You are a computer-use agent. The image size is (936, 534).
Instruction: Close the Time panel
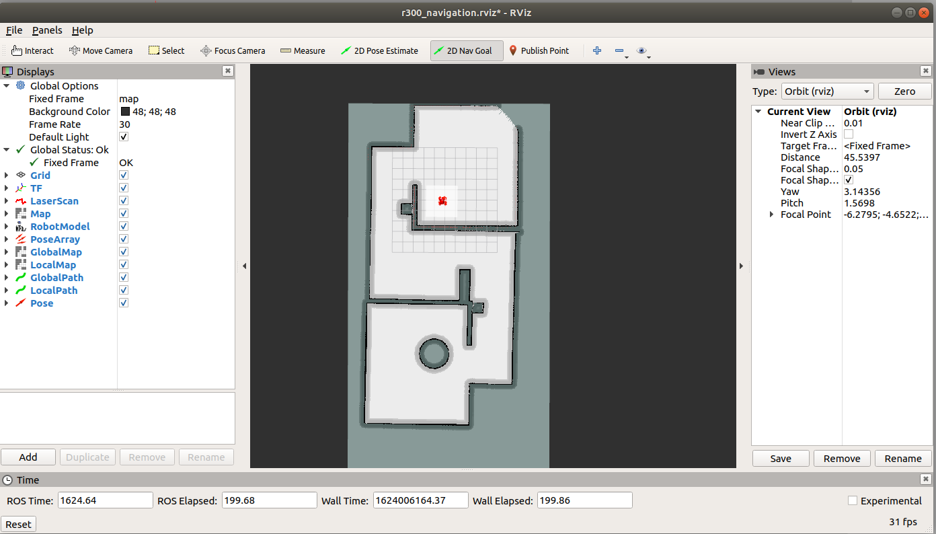926,479
